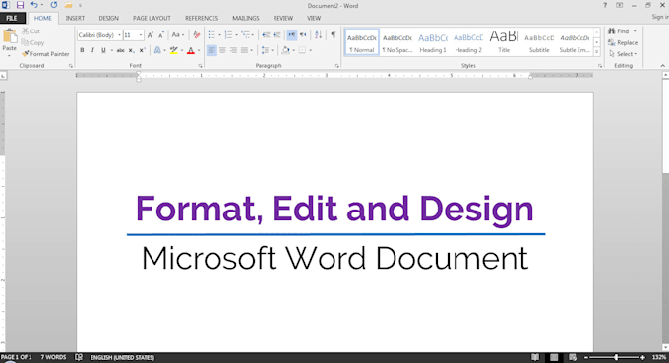Click Replace in Editing group
Screen dimensions: 669x363
point(623,42)
